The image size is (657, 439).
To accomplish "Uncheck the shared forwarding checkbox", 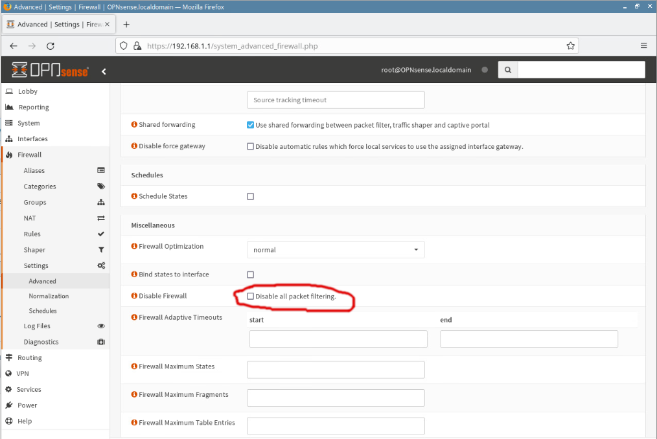I will pos(250,125).
